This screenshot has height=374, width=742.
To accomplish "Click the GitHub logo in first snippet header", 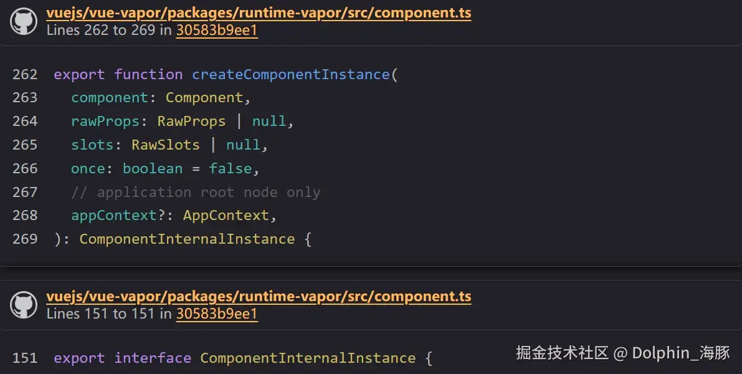I will [24, 21].
